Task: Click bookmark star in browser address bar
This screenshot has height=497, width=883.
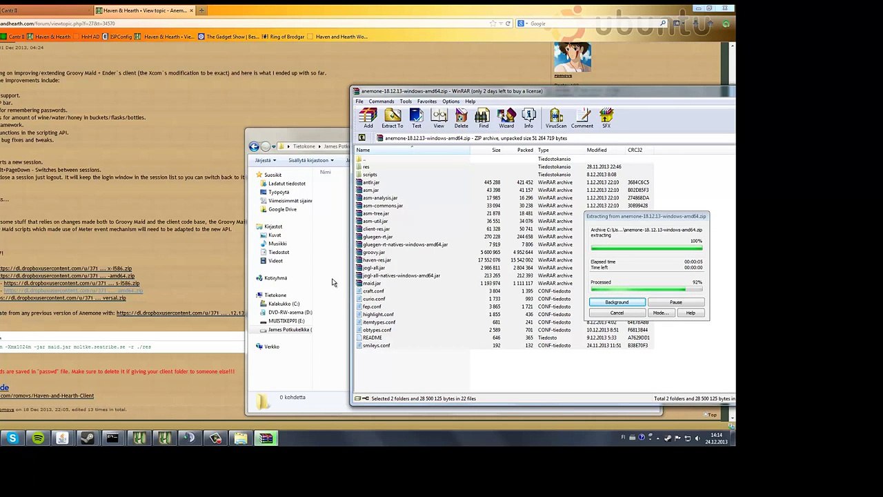Action: click(x=493, y=23)
